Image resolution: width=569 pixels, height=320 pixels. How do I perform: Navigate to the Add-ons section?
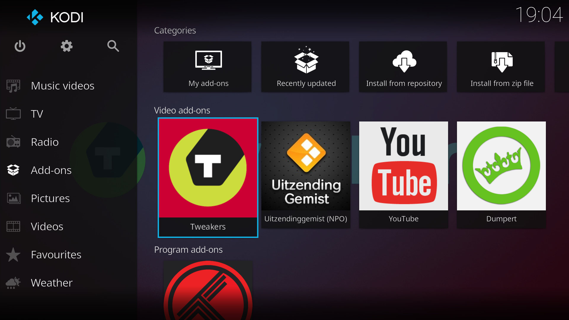[x=51, y=170]
